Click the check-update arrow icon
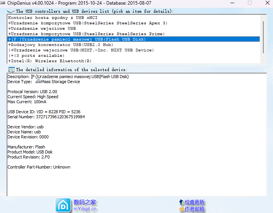Image resolution: width=273 pixels, height=213 pixels. pos(182,202)
